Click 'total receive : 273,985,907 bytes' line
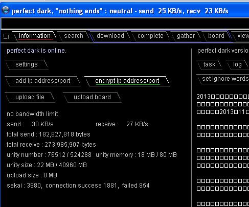Viewport: 249px width, 207px height. [x=51, y=145]
